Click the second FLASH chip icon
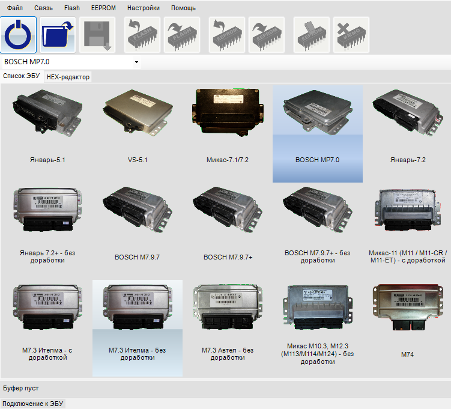 coord(181,35)
